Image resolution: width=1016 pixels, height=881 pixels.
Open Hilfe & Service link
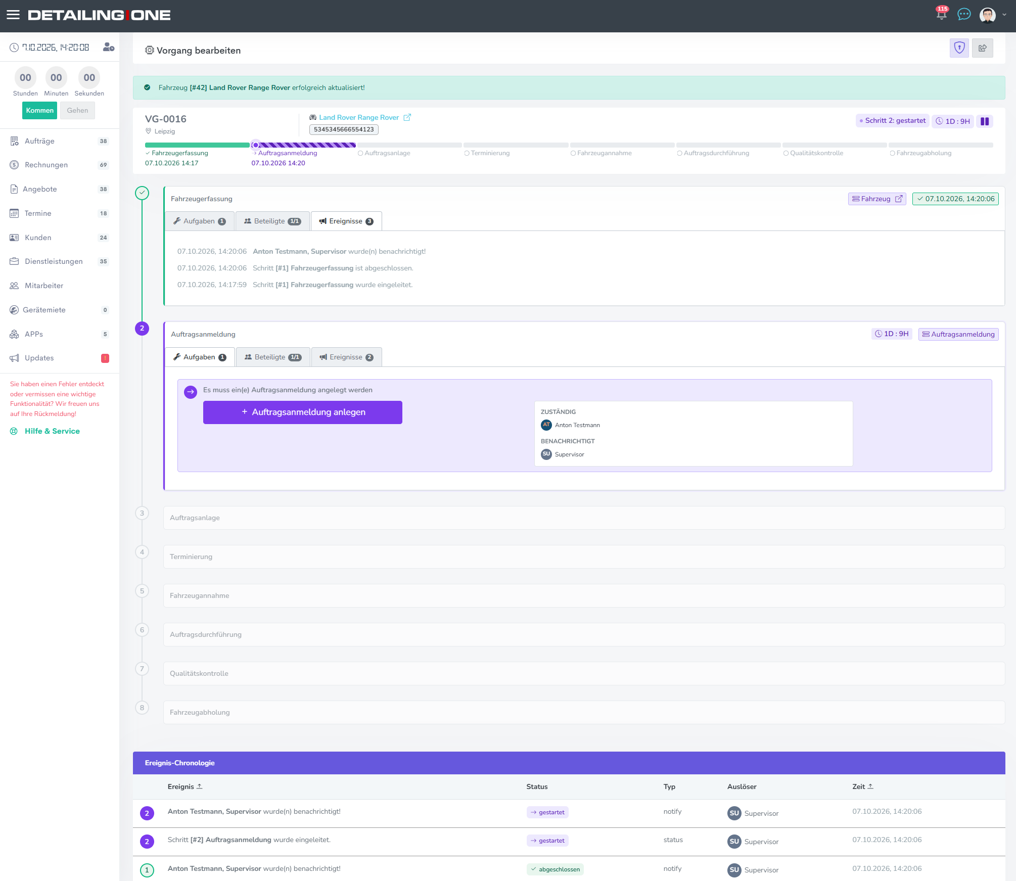[x=52, y=431]
